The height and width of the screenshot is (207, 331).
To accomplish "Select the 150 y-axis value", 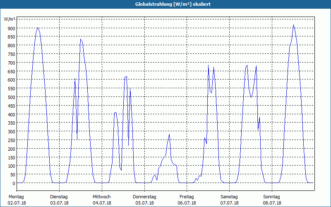I will tap(12, 158).
